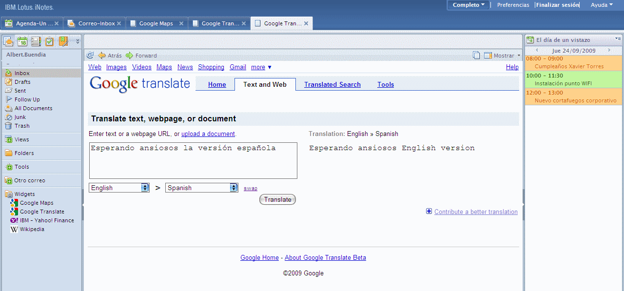The width and height of the screenshot is (624, 291).
Task: Open the Mostrar dropdown
Action: [x=502, y=56]
